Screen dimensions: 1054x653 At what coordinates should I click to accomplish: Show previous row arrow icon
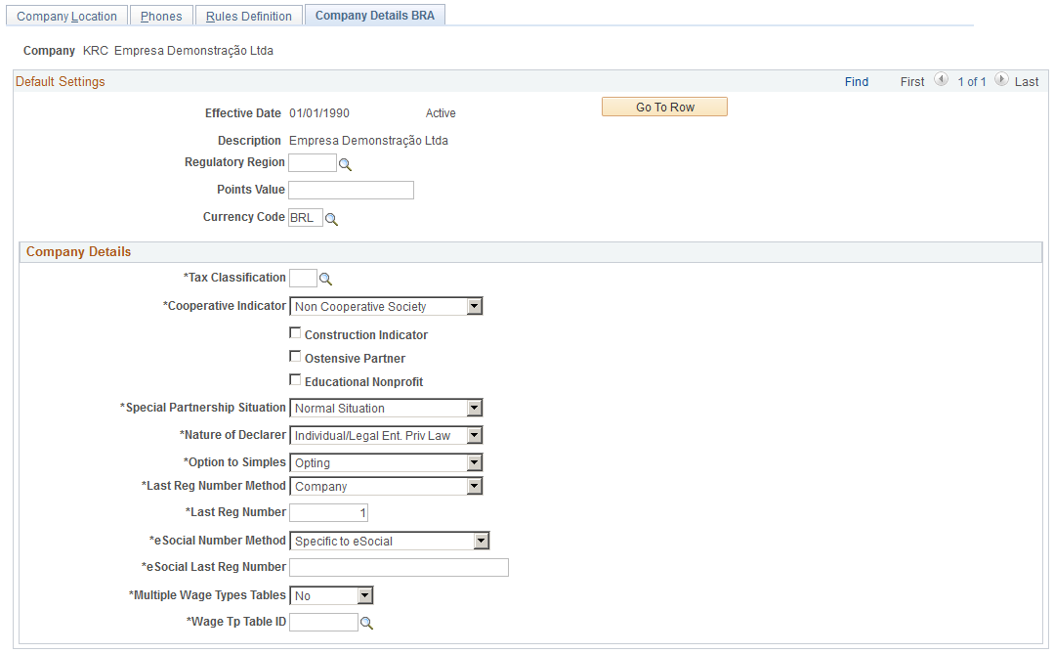(941, 79)
